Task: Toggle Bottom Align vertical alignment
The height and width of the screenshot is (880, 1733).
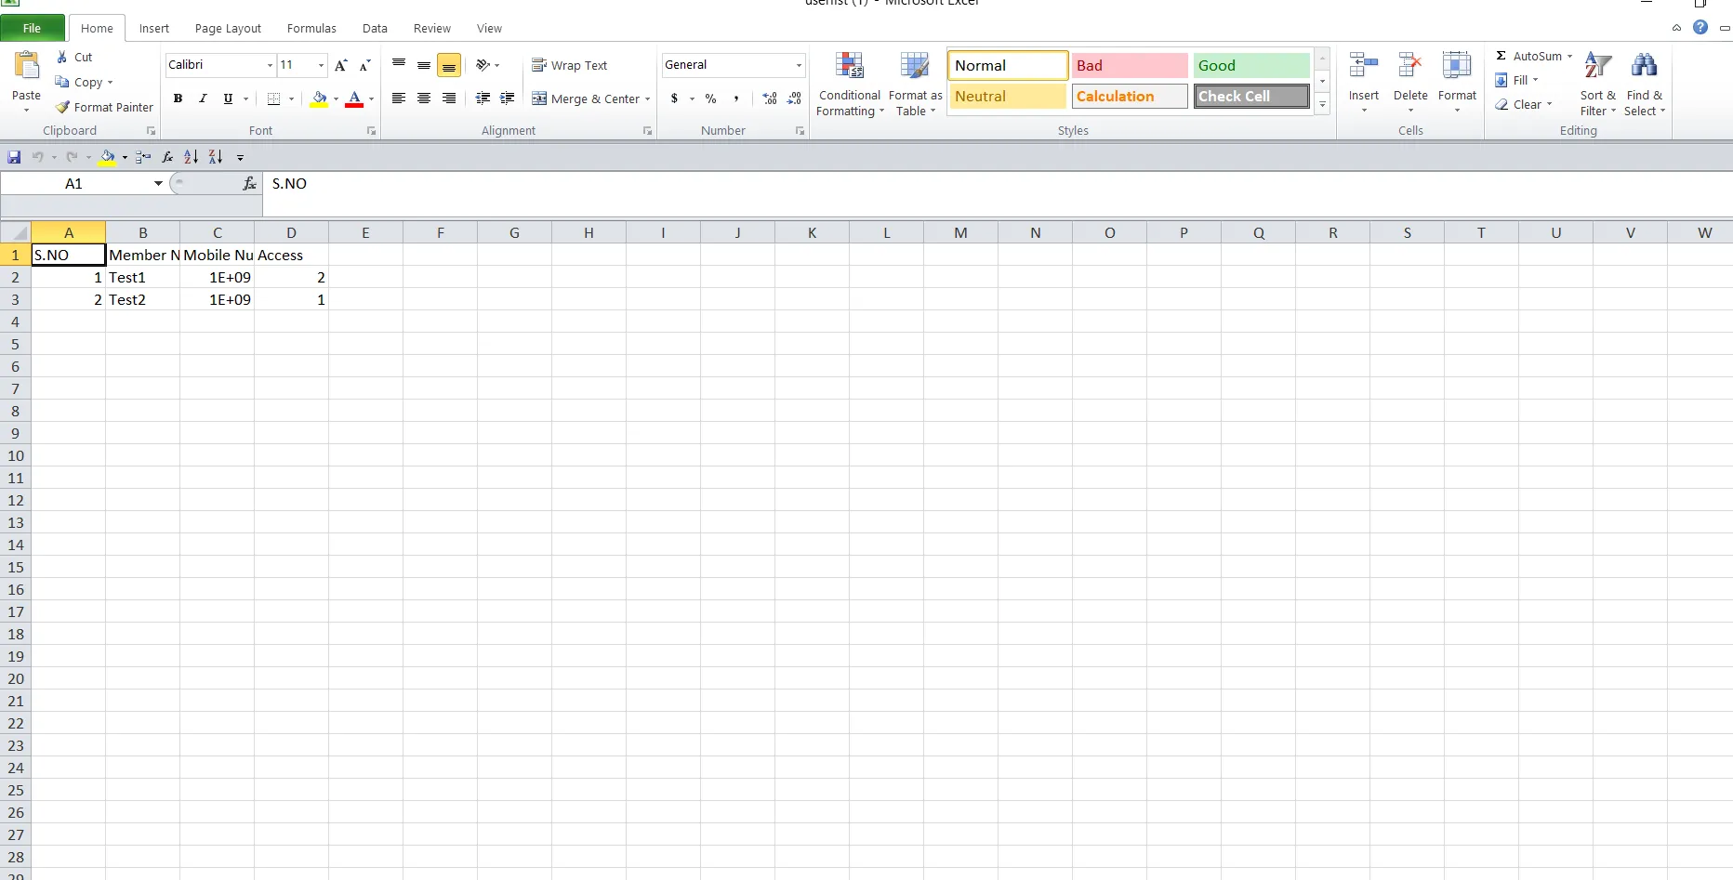Action: coord(449,65)
